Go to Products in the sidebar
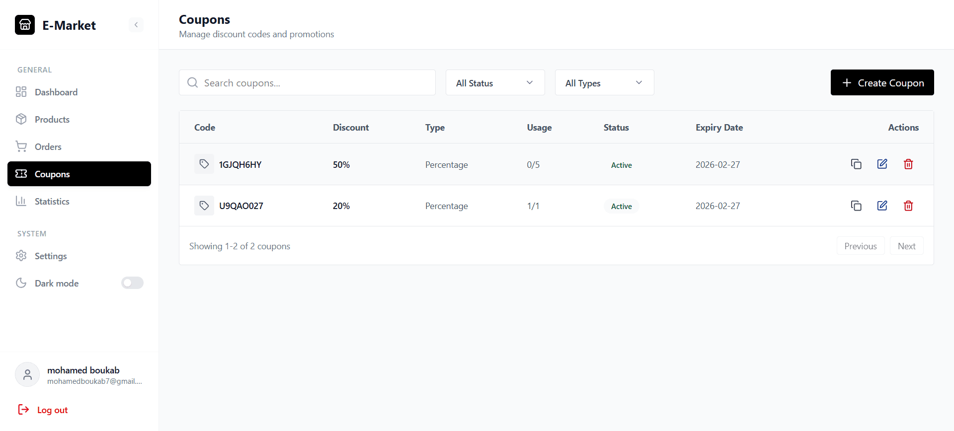The width and height of the screenshot is (954, 431). tap(79, 119)
